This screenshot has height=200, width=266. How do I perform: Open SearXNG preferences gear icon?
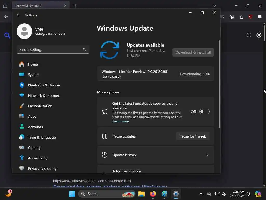[259, 35]
